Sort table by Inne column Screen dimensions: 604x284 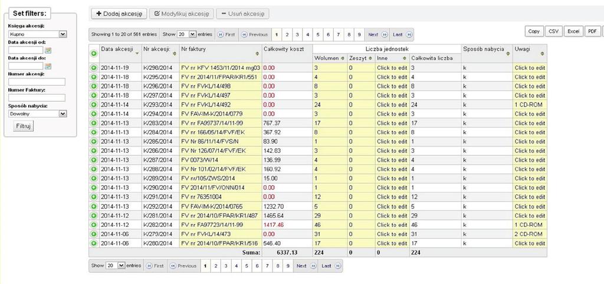click(x=392, y=58)
